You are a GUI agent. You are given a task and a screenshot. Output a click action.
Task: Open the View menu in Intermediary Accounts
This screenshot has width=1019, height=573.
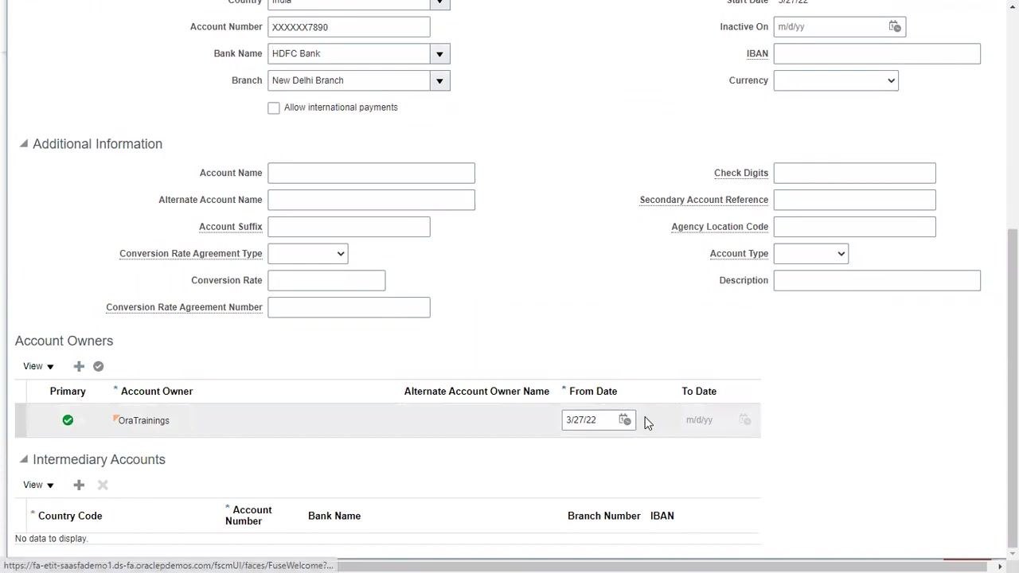coord(38,485)
